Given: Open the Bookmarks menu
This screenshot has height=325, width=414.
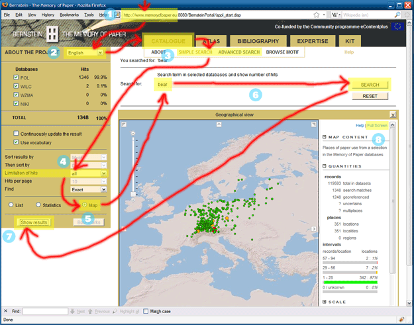Looking at the screenshot, I should click(x=69, y=15).
